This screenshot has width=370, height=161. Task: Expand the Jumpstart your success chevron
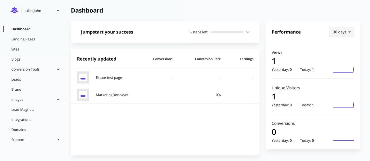coord(248,32)
